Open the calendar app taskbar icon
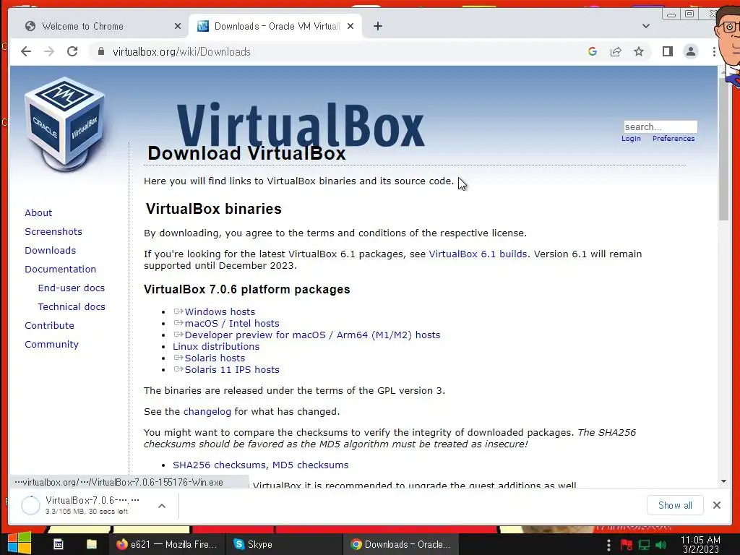Screen dimensions: 740x555 pyautogui.click(x=58, y=544)
